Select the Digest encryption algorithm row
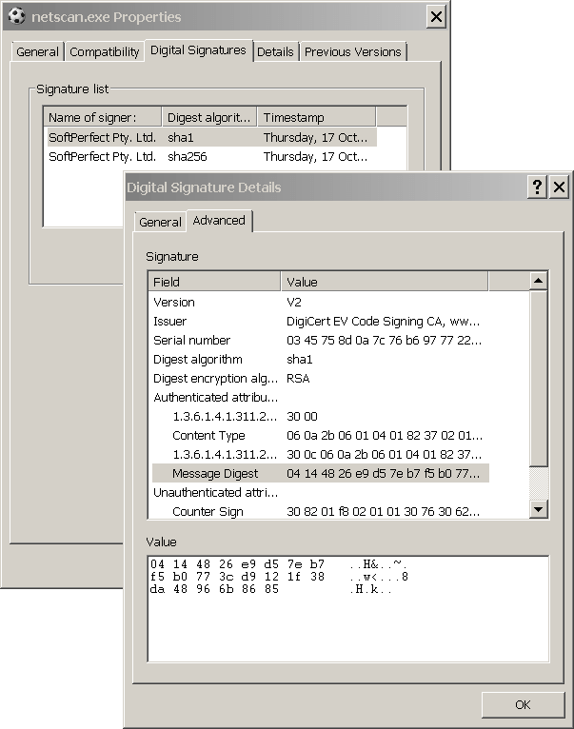574x729 pixels. [320, 378]
